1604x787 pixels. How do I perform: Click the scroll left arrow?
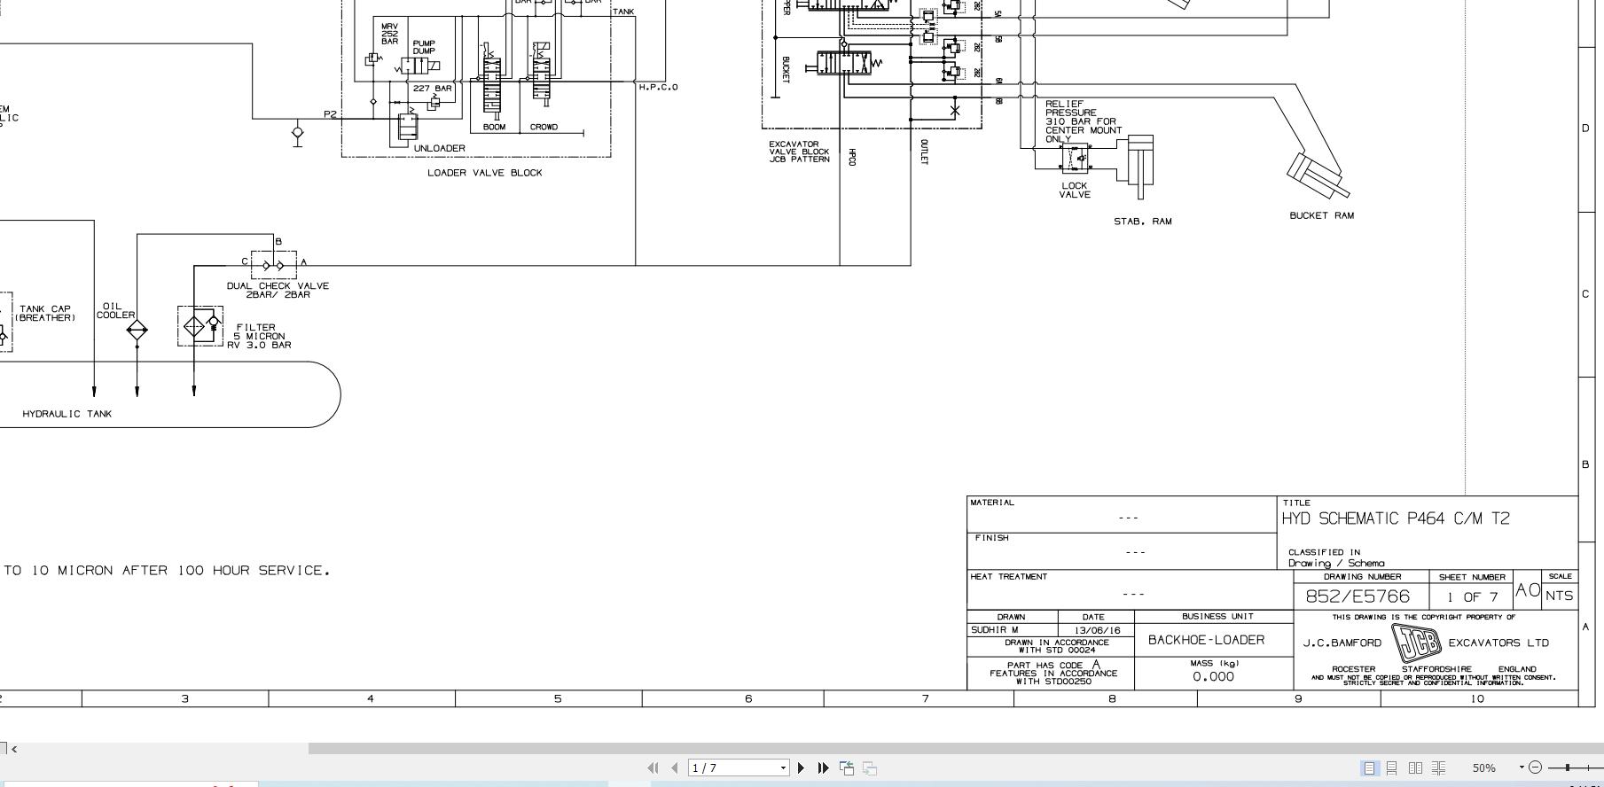pos(13,749)
